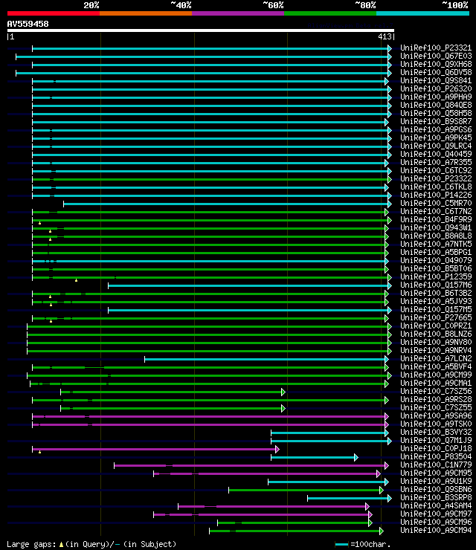Open the UniRef100_P26320 entry
Screen dimensions: 476x550
point(436,88)
